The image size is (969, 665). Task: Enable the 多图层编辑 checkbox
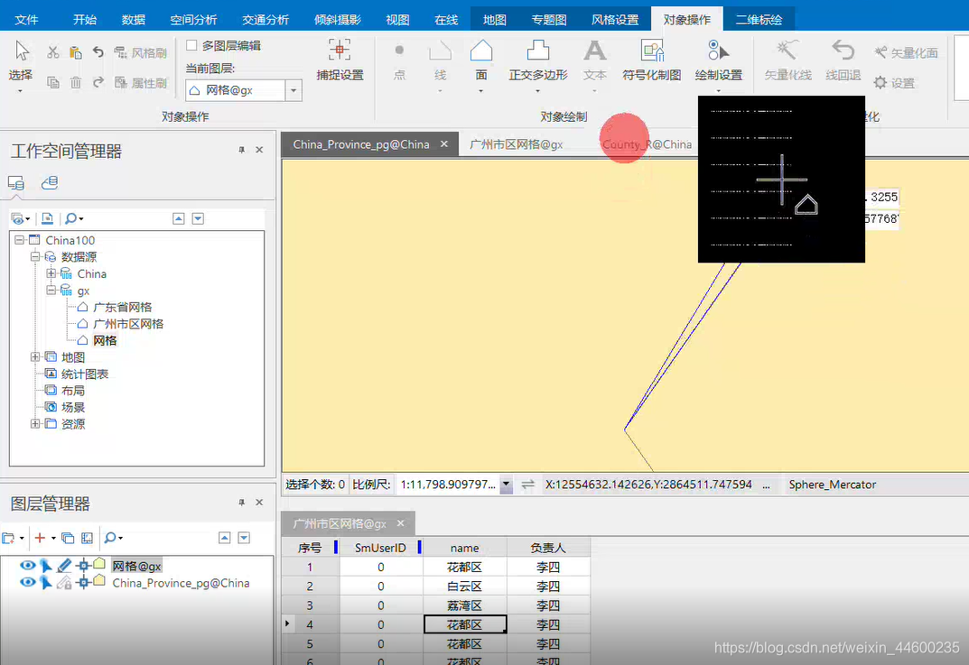tap(191, 45)
